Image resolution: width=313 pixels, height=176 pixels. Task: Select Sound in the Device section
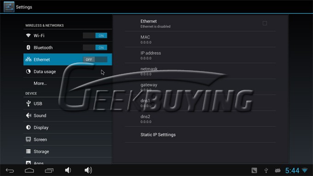(x=68, y=116)
